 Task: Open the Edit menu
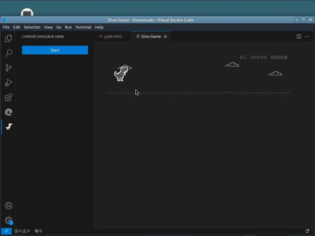pos(17,27)
